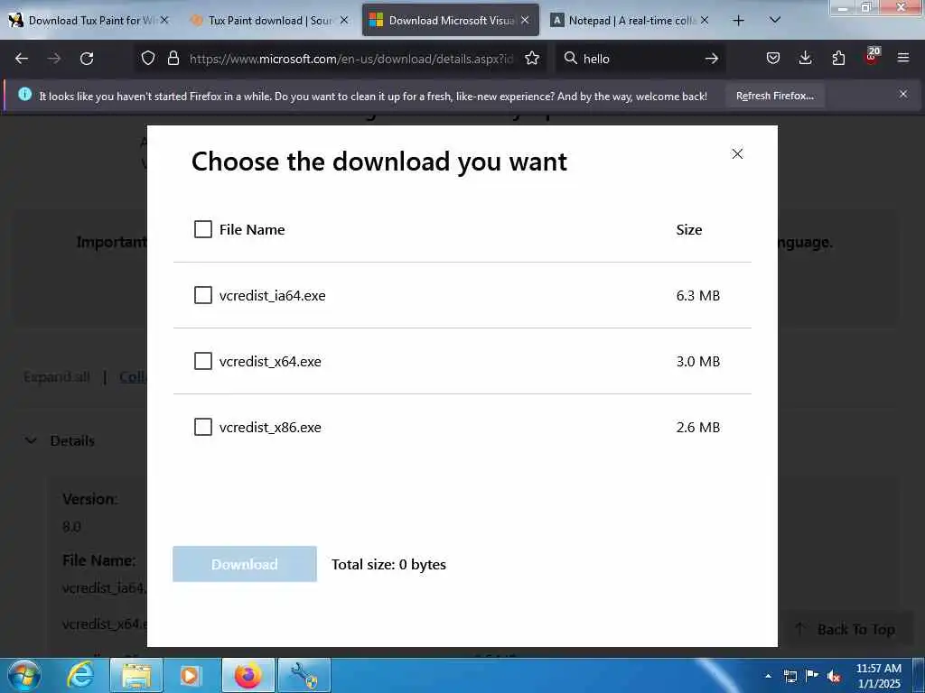The height and width of the screenshot is (693, 925).
Task: Click the 2.6 MB size value
Action: click(698, 427)
